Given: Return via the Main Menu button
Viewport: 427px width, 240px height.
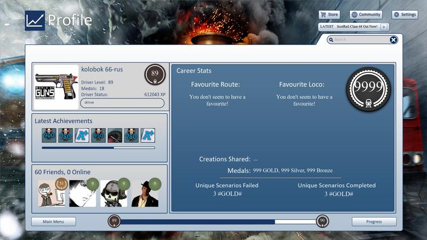Looking at the screenshot, I should point(53,221).
